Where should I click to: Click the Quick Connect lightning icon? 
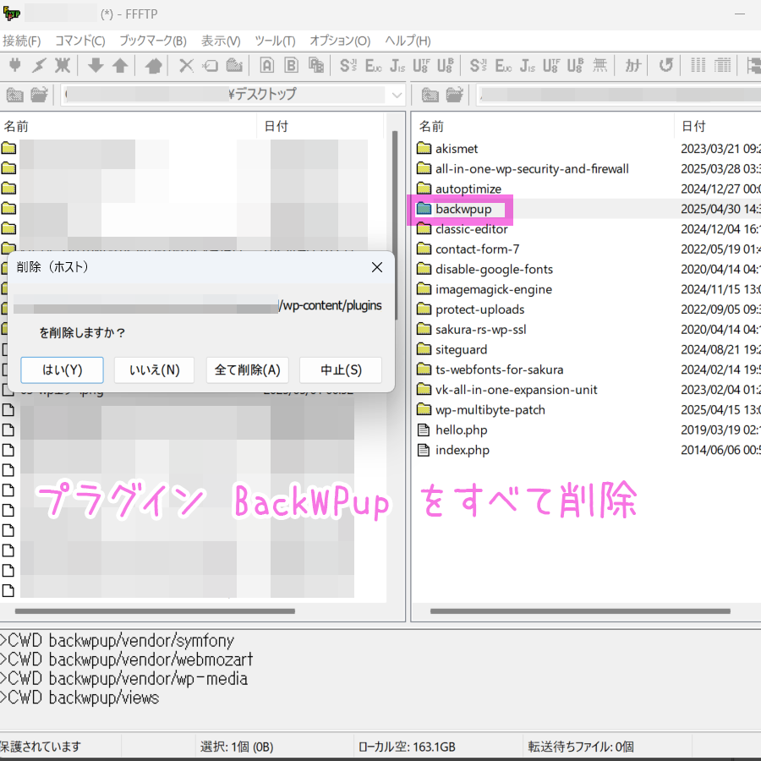click(x=39, y=65)
